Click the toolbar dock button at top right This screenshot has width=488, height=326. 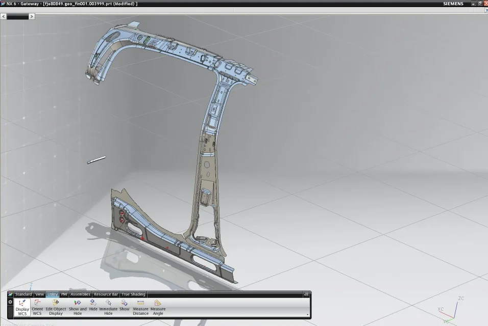(x=306, y=294)
